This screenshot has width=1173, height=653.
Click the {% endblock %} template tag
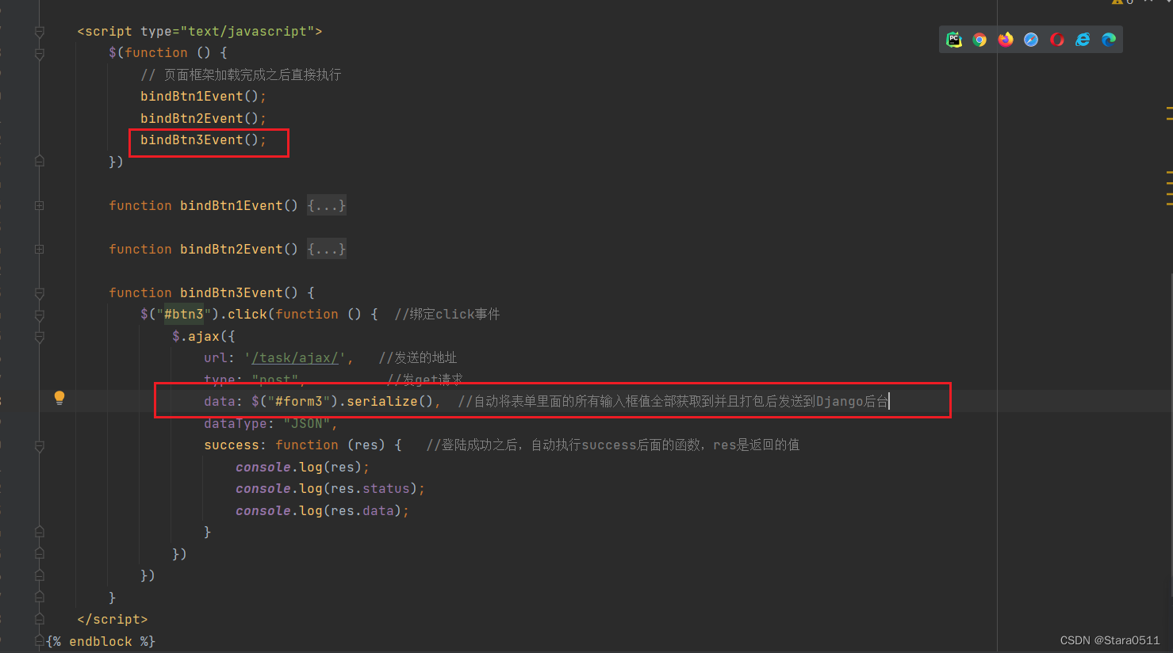point(101,642)
